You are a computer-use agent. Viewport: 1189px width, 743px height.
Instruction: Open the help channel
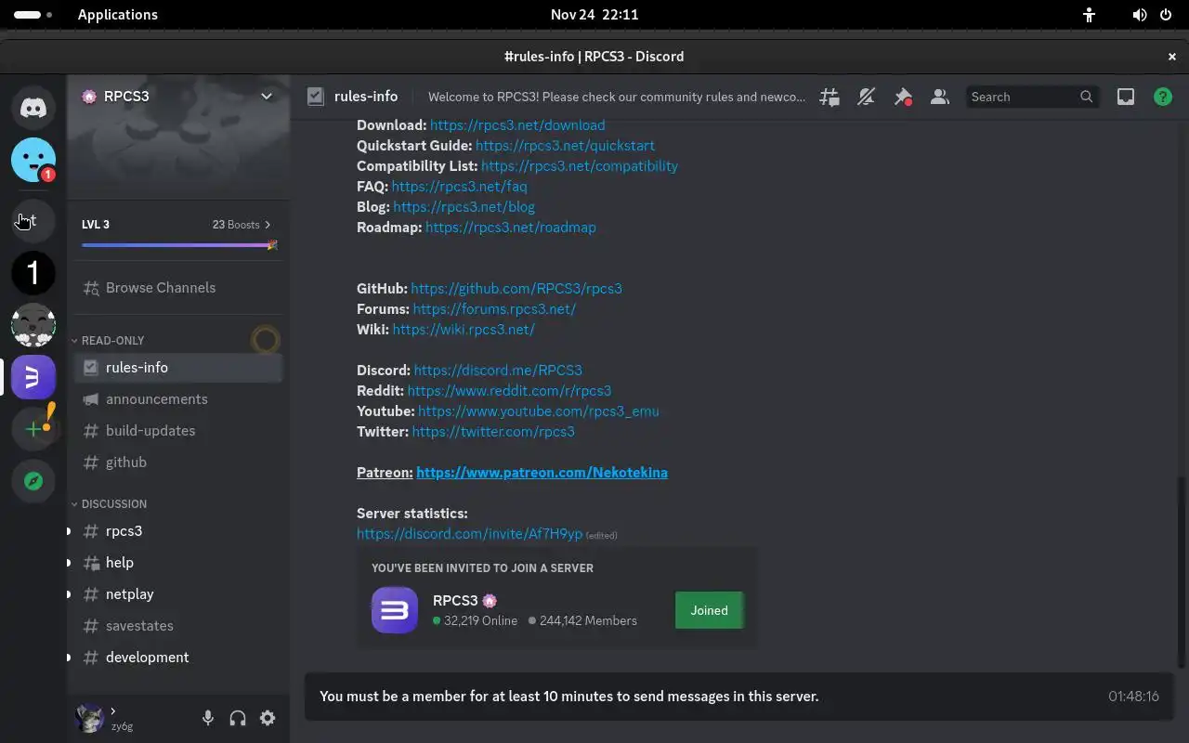tap(178, 563)
